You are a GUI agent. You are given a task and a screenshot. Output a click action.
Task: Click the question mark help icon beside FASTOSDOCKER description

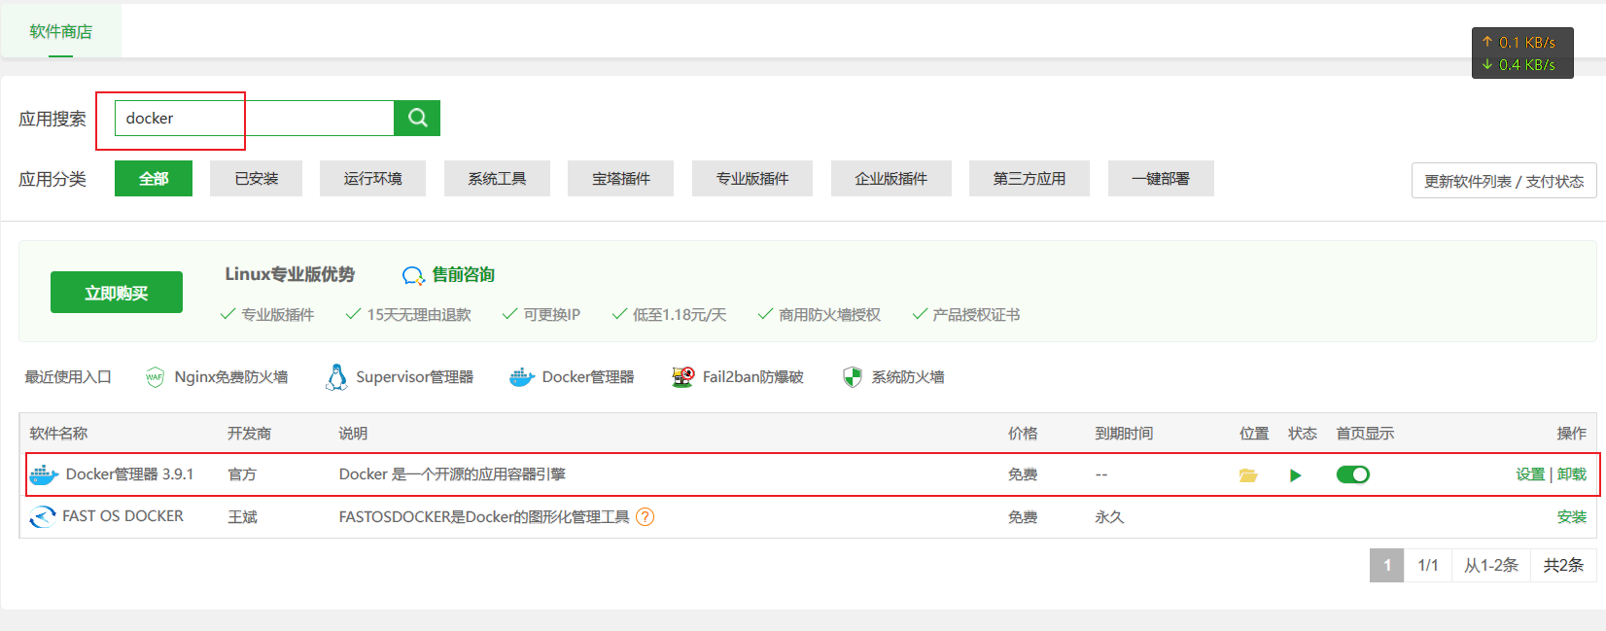coord(645,517)
